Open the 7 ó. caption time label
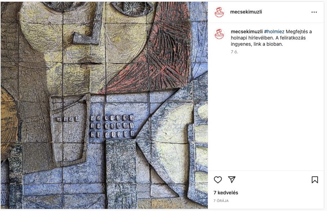The height and width of the screenshot is (211, 327). [235, 52]
